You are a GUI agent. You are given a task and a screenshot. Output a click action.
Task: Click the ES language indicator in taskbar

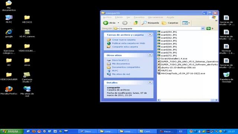coord(180,131)
